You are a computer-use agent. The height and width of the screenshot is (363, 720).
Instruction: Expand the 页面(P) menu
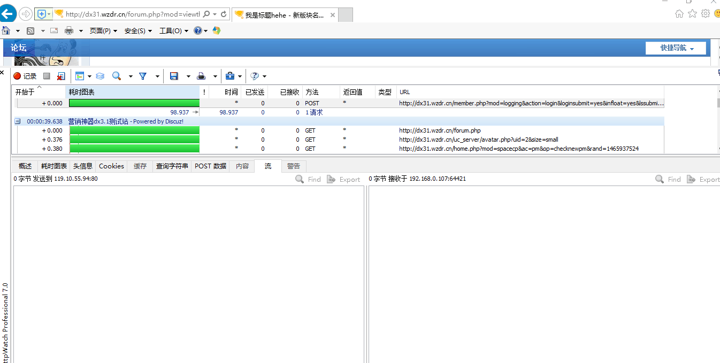pos(103,31)
